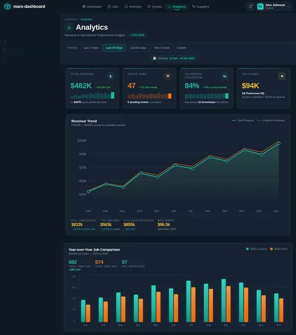This screenshot has height=335, width=296.
Task: Select the Year-to-Date period
Action: [161, 48]
